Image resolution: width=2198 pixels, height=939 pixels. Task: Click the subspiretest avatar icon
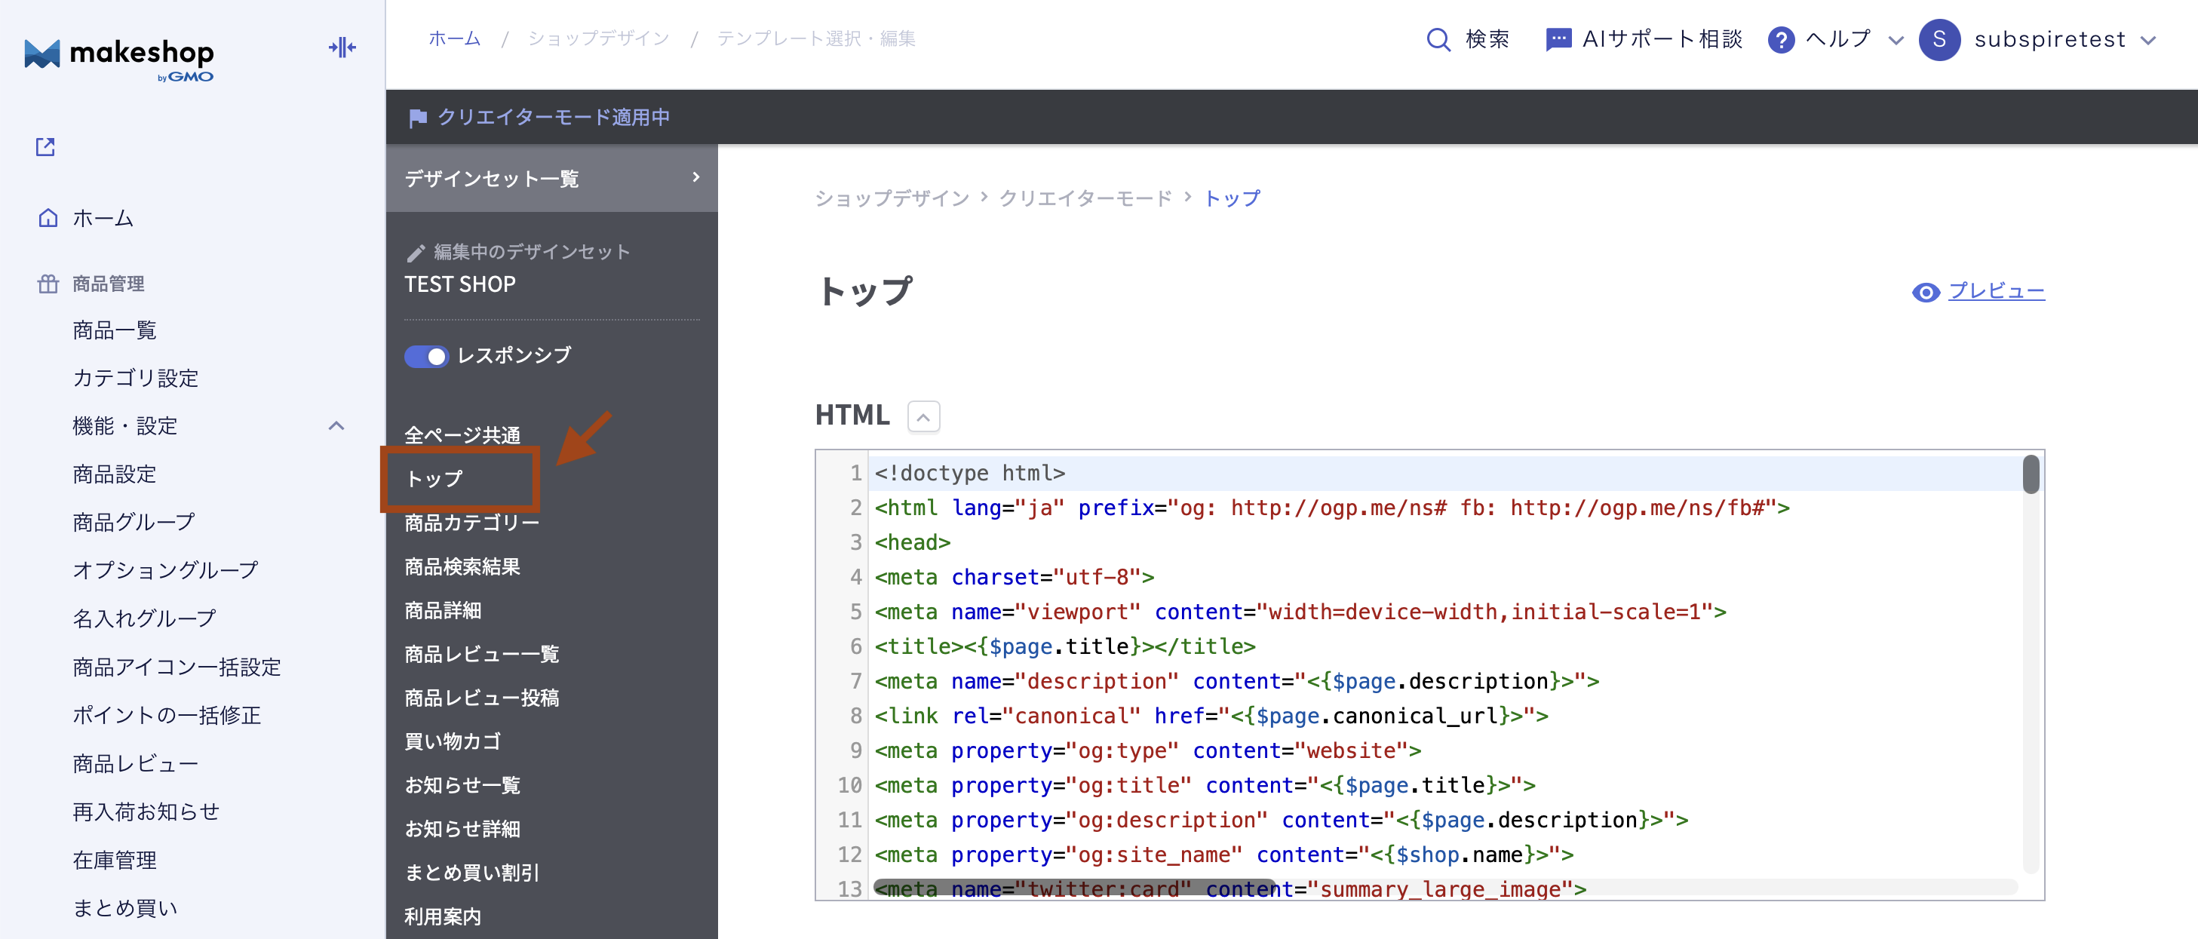1939,39
